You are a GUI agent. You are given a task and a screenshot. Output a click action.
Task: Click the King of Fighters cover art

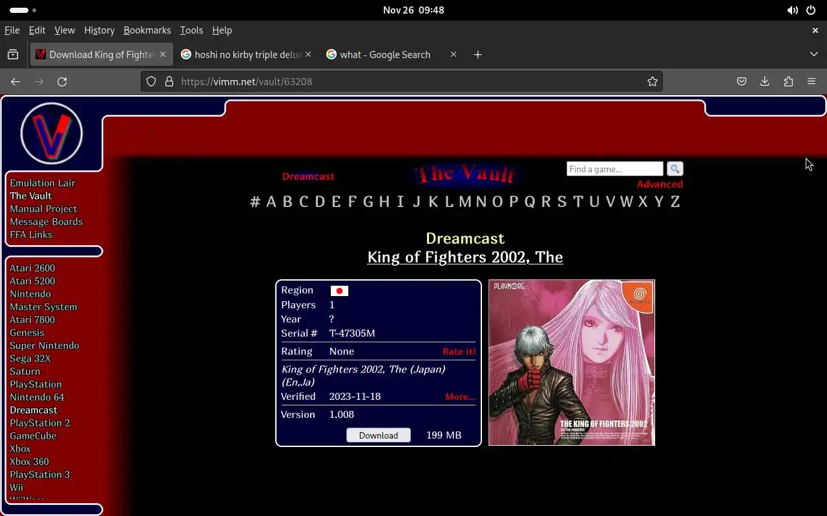pos(572,362)
